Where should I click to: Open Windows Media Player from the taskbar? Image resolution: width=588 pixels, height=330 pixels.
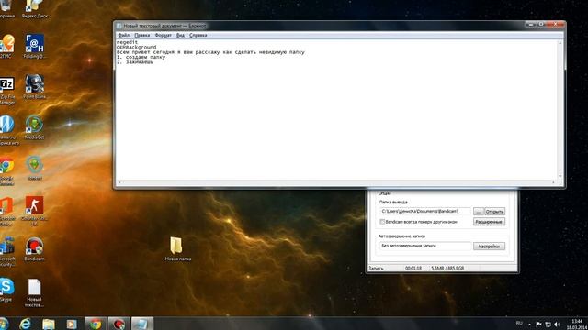[72, 324]
